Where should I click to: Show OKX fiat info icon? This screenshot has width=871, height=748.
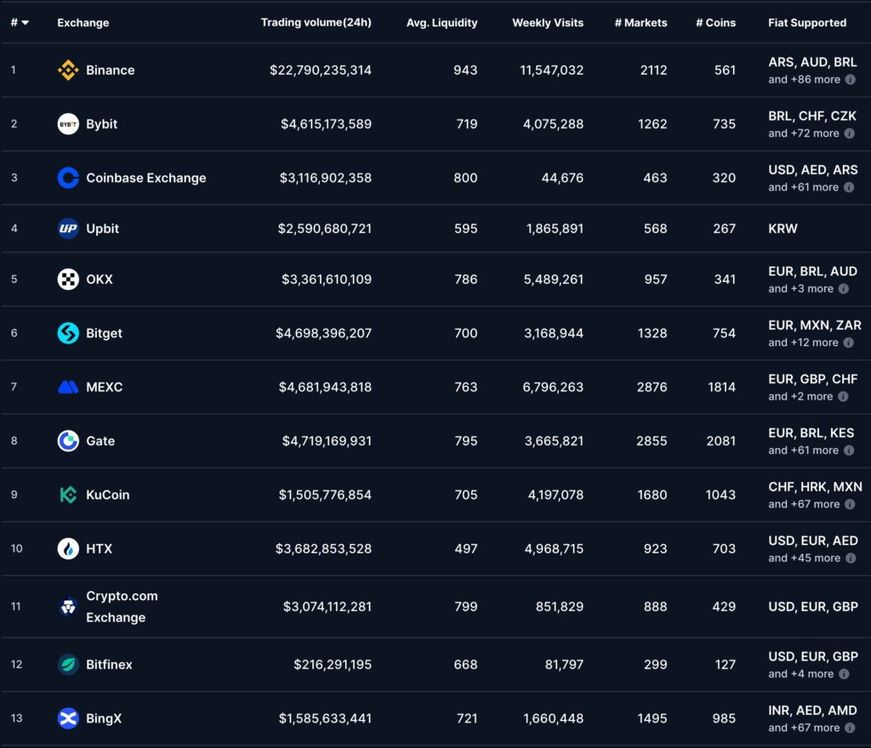(843, 288)
